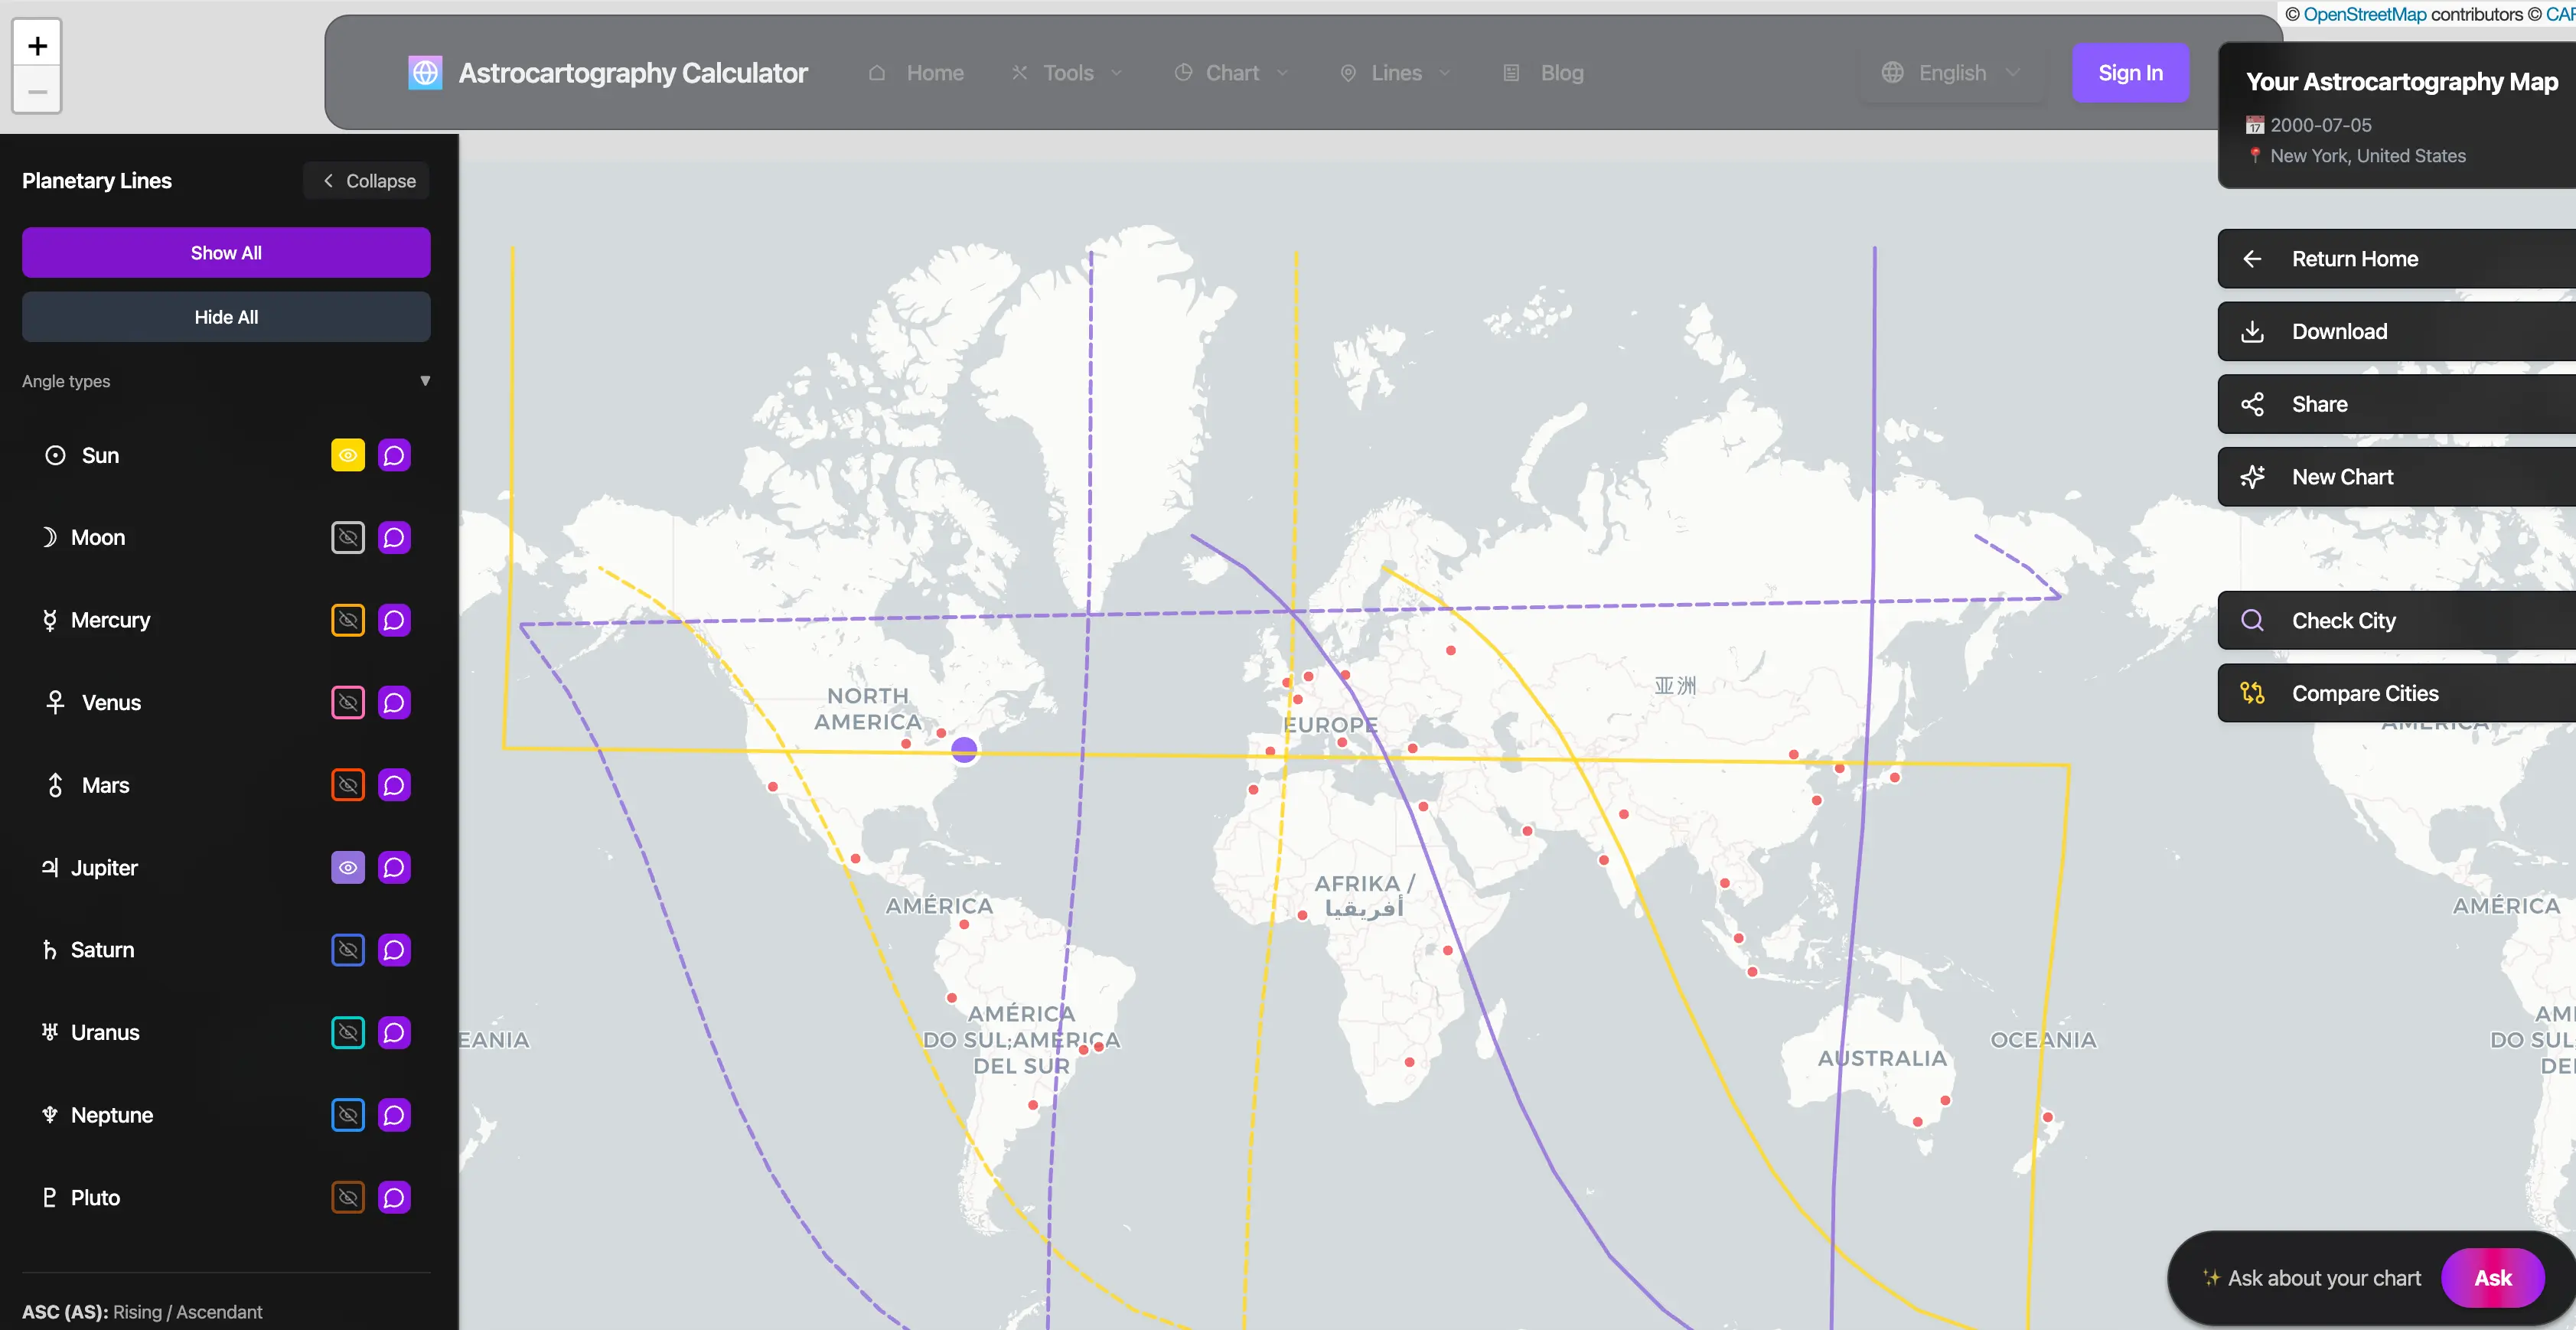The width and height of the screenshot is (2576, 1330).
Task: Click the Compare Cities swap icon
Action: (2252, 693)
